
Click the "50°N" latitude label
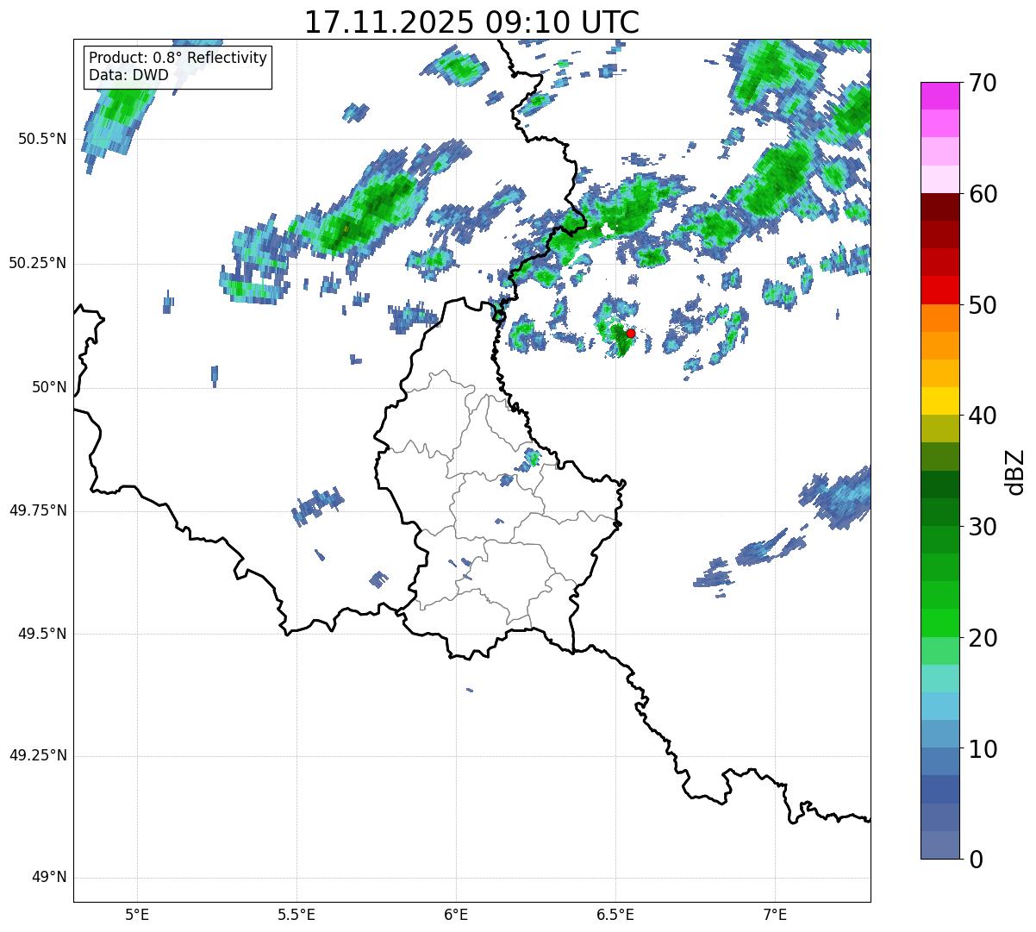point(49,387)
